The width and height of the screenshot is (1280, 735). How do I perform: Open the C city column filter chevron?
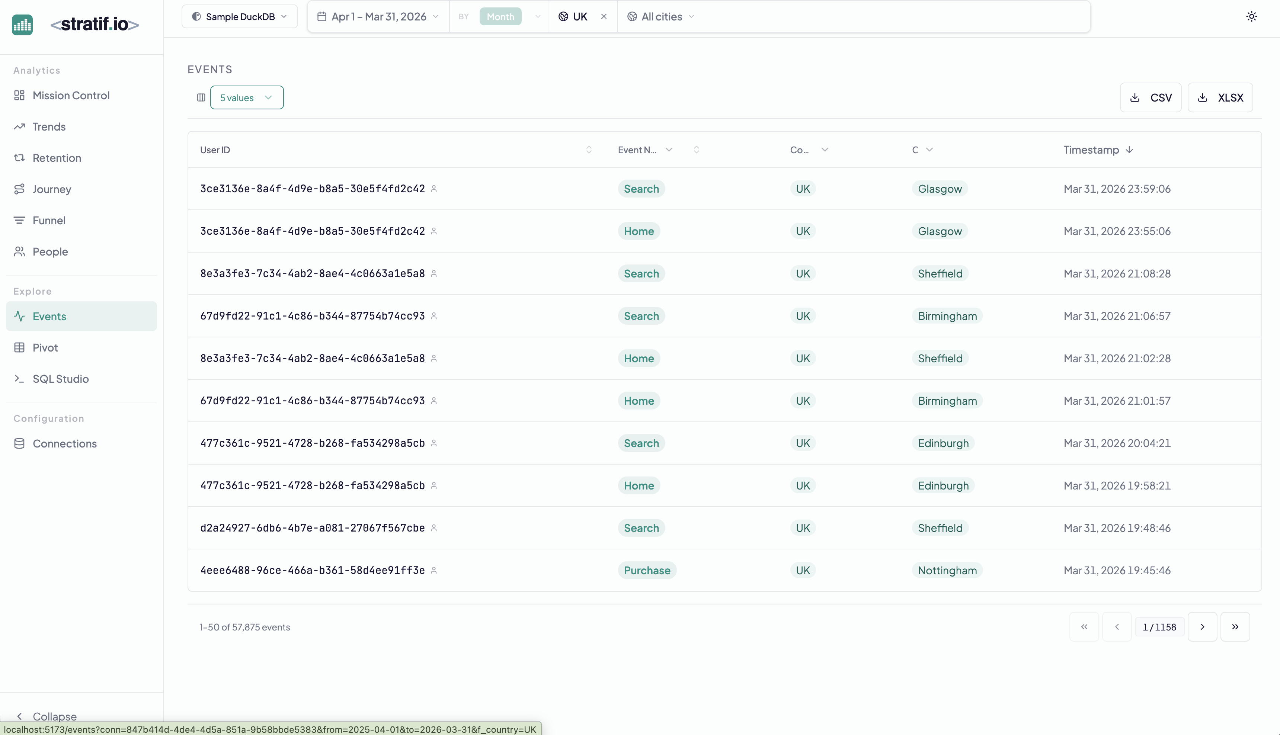929,150
